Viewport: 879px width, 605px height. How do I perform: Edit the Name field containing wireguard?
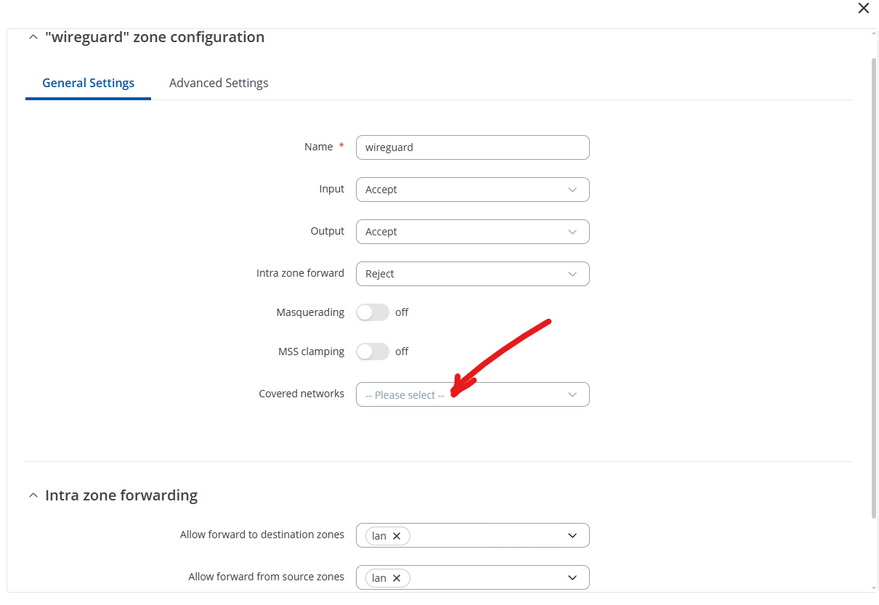tap(472, 147)
